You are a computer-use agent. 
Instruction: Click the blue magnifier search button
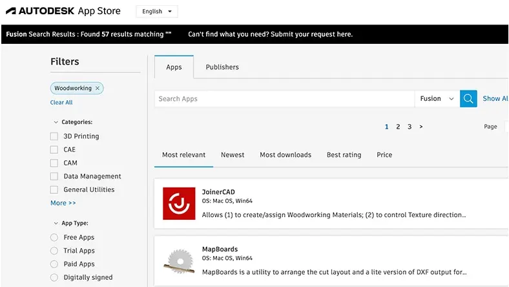(468, 98)
